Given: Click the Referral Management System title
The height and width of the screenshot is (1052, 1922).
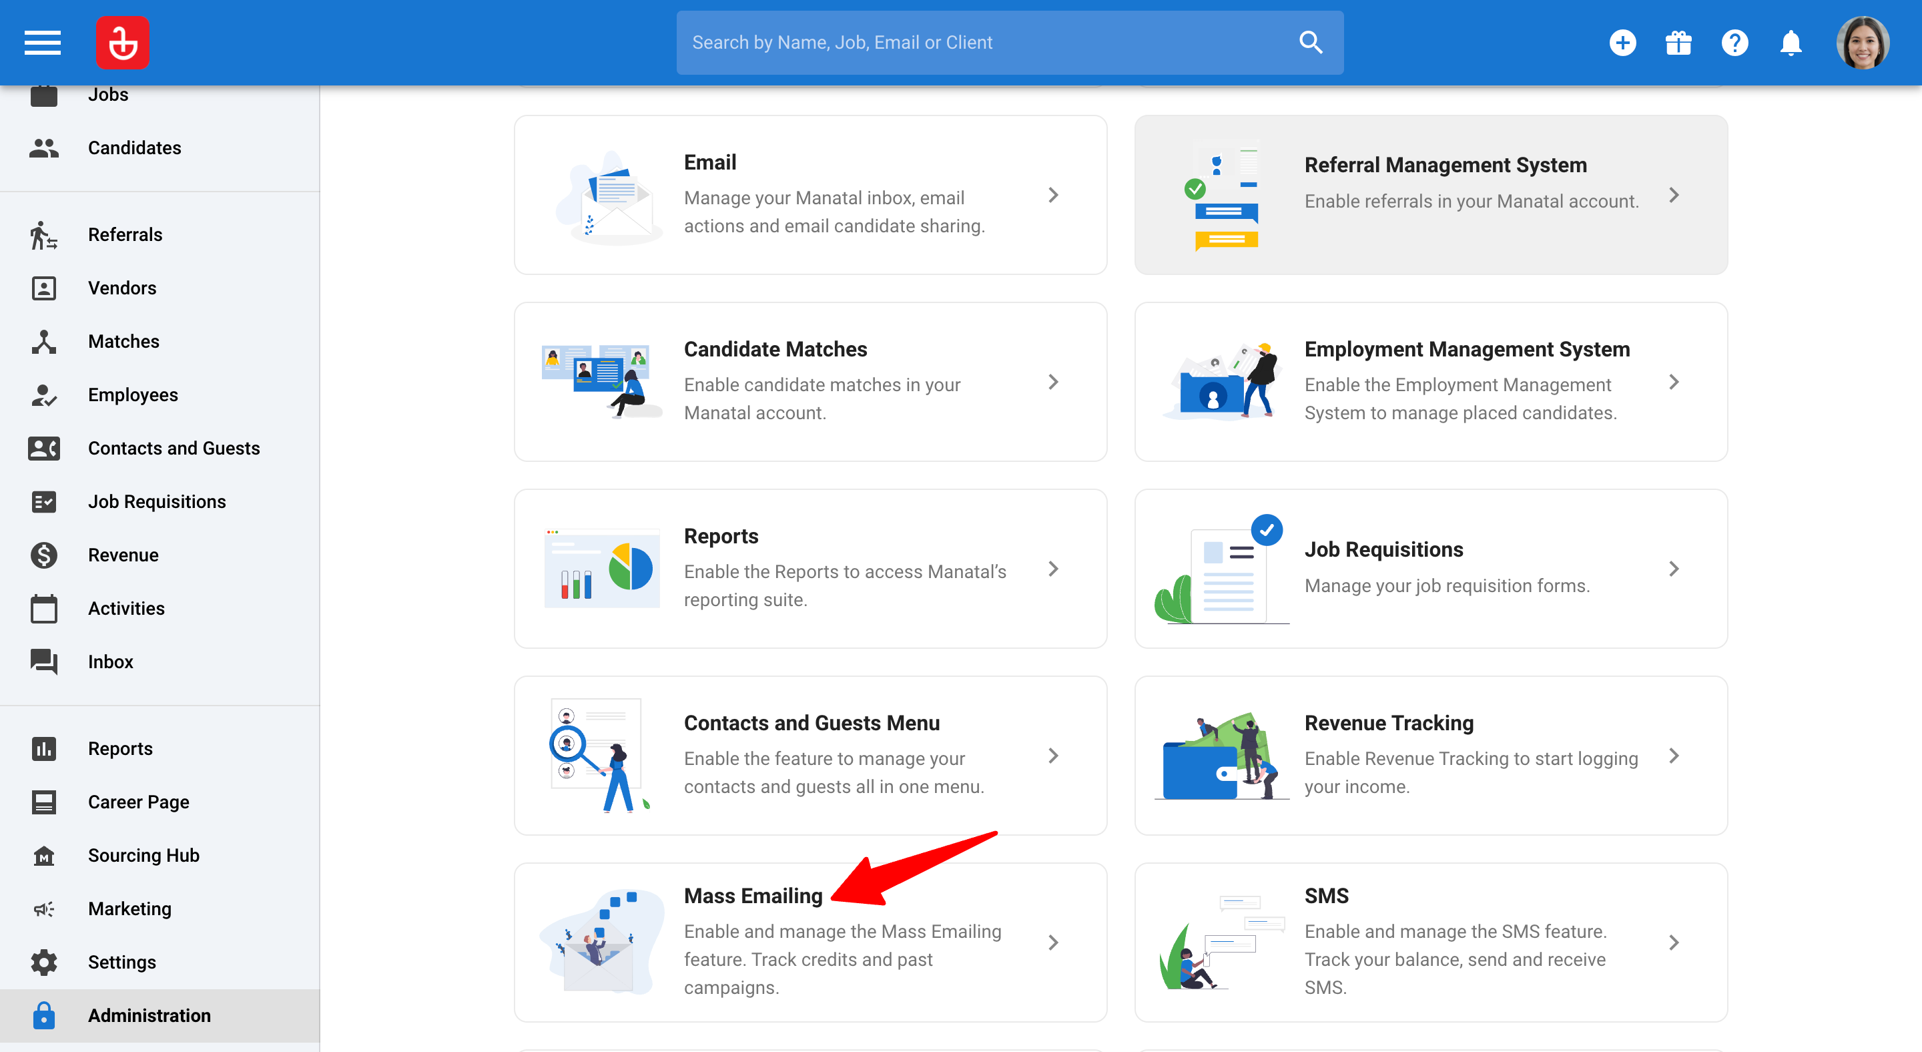Looking at the screenshot, I should point(1446,165).
